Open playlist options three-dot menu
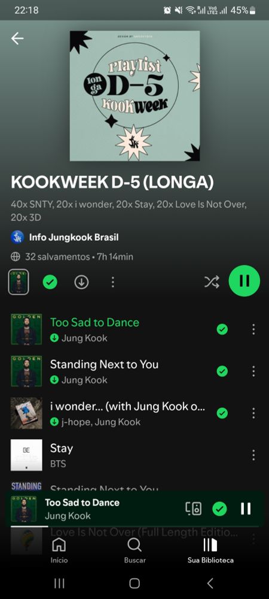The image size is (269, 599). (x=113, y=282)
